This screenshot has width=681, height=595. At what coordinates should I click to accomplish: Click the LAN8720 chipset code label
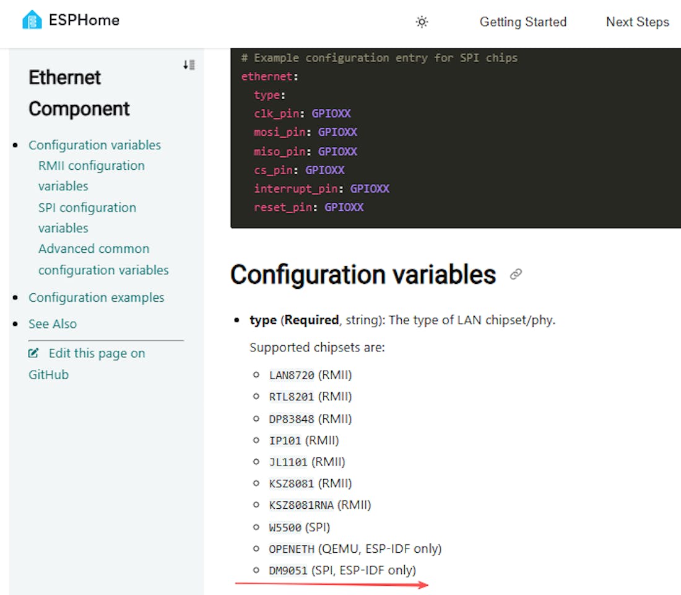click(x=292, y=375)
